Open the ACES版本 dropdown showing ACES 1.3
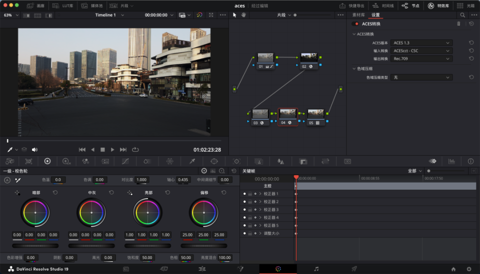Viewport: 480px width, 274px height. pyautogui.click(x=421, y=43)
